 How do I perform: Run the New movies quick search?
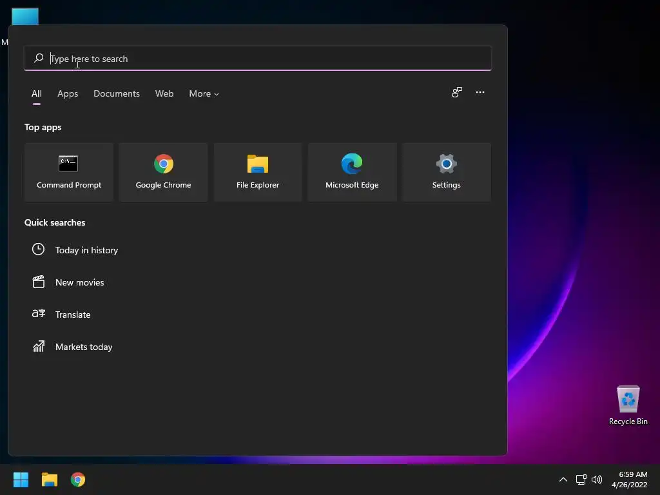pyautogui.click(x=79, y=282)
